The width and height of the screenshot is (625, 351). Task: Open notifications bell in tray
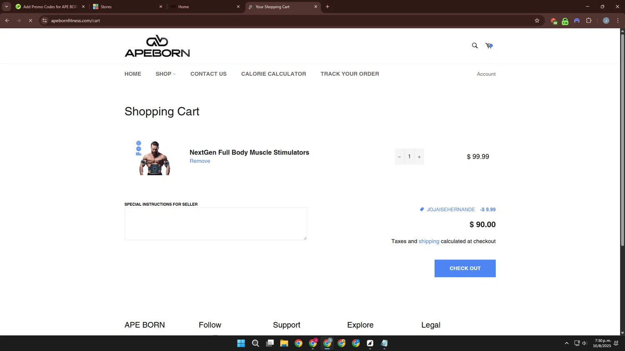[616, 343]
